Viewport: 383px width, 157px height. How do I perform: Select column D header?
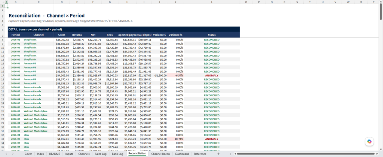[62, 2]
